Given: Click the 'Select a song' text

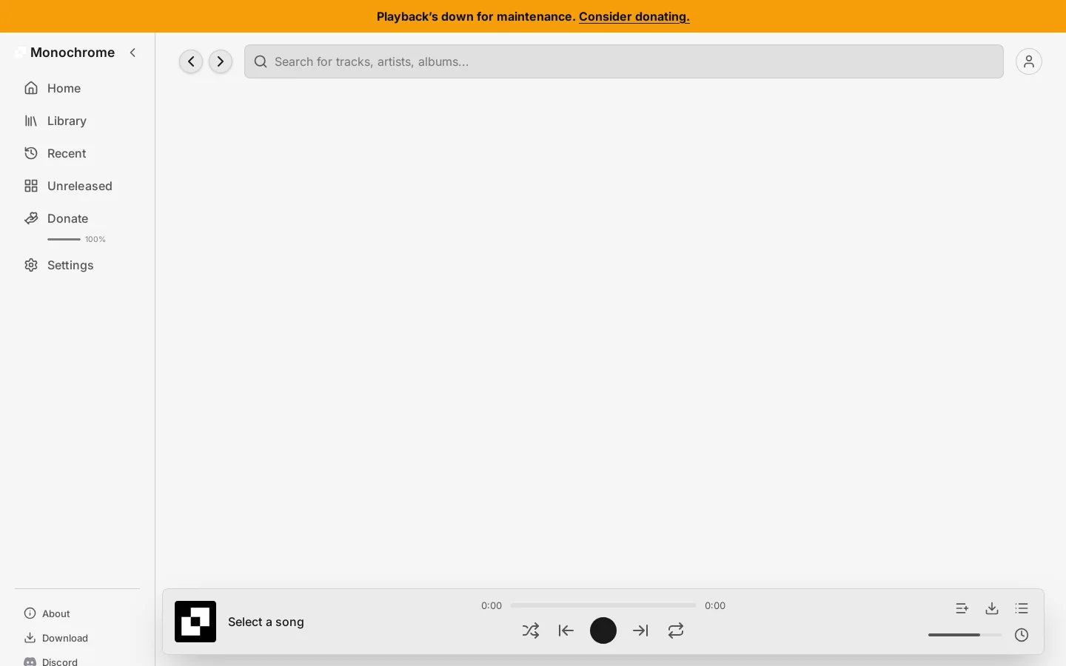Looking at the screenshot, I should coord(266,622).
